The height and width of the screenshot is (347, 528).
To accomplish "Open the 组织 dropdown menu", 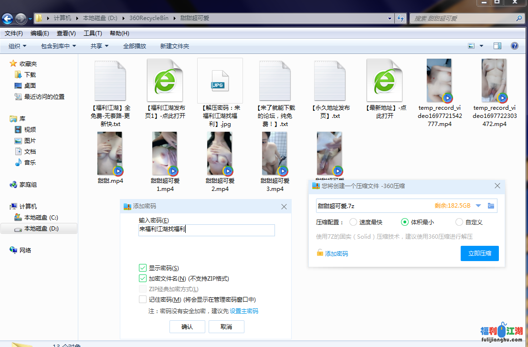I will click(x=17, y=46).
